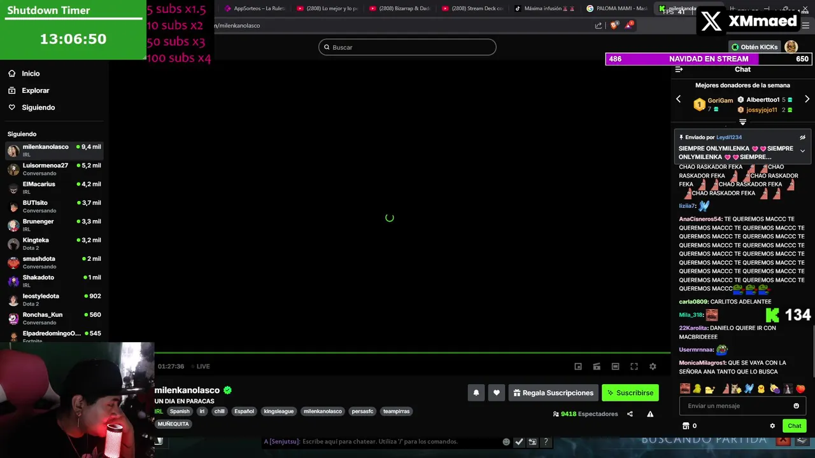Open chat settings gear
Screen dimensions: 815x458
tap(772, 426)
